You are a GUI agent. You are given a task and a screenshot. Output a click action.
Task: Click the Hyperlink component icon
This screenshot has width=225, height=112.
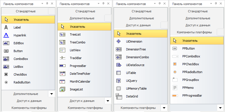pos(6,36)
